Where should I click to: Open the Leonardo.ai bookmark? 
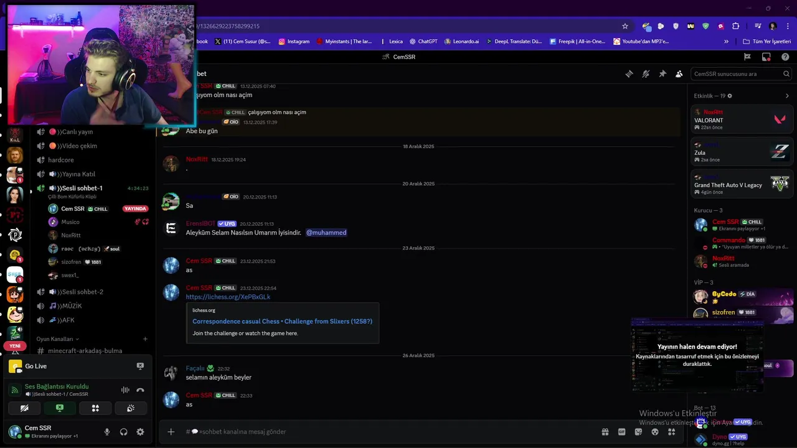(461, 42)
